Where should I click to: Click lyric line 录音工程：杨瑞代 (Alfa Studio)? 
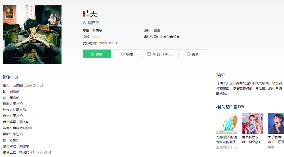[27, 153]
